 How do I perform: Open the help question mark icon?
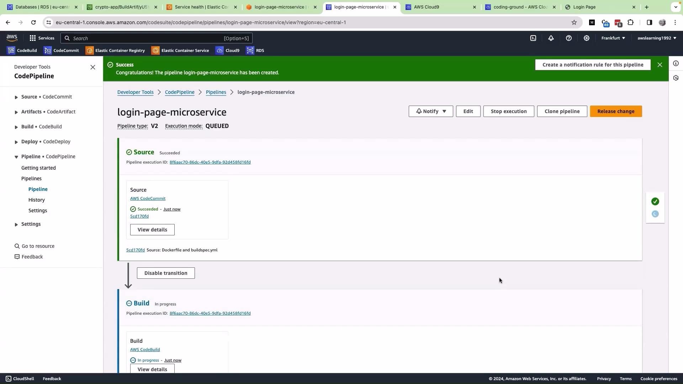click(x=569, y=38)
